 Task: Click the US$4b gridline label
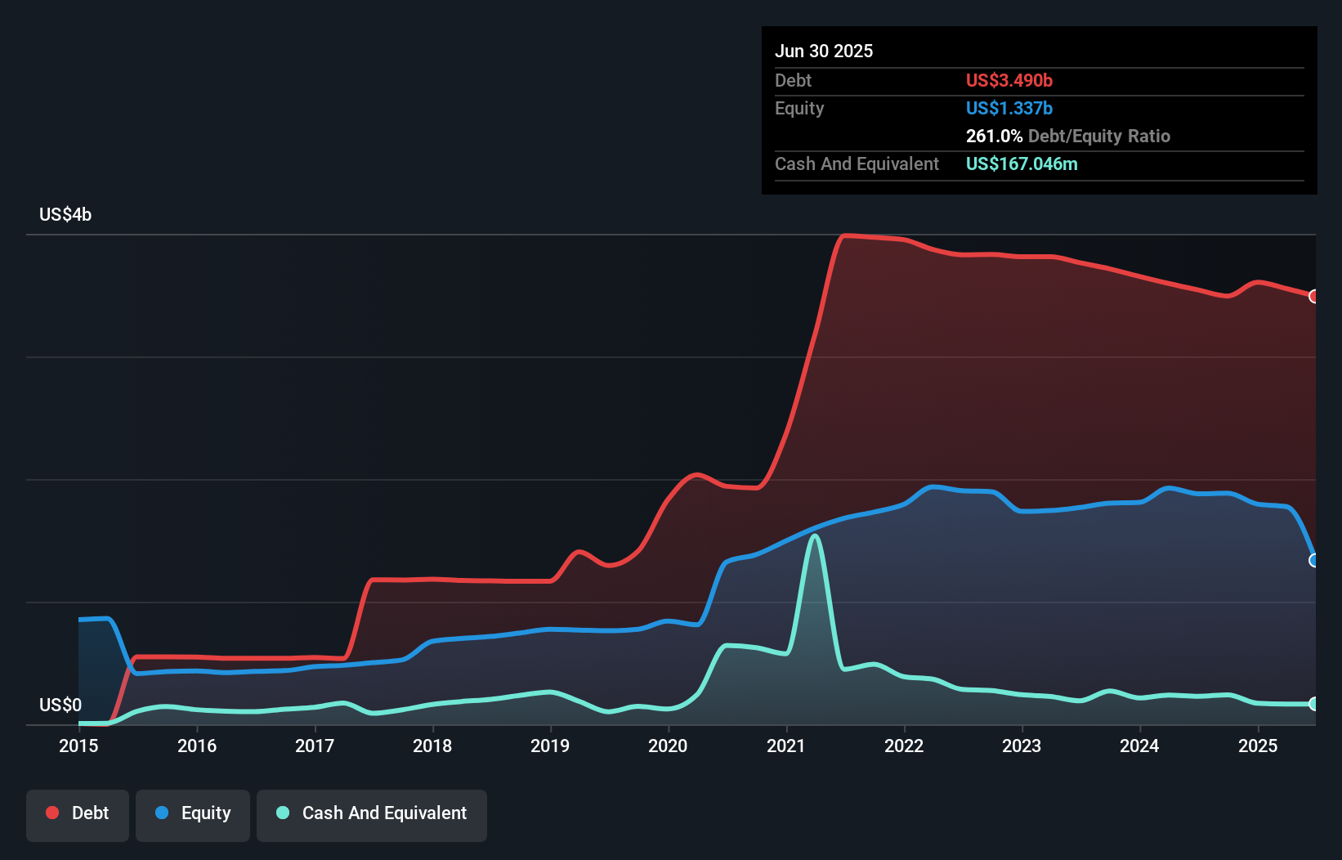[65, 214]
